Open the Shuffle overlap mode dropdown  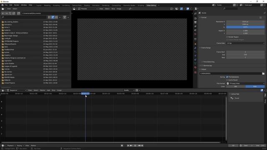[129, 90]
